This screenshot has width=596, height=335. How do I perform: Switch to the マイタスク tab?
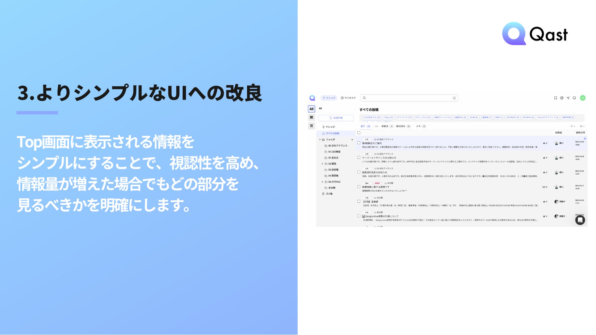click(348, 98)
